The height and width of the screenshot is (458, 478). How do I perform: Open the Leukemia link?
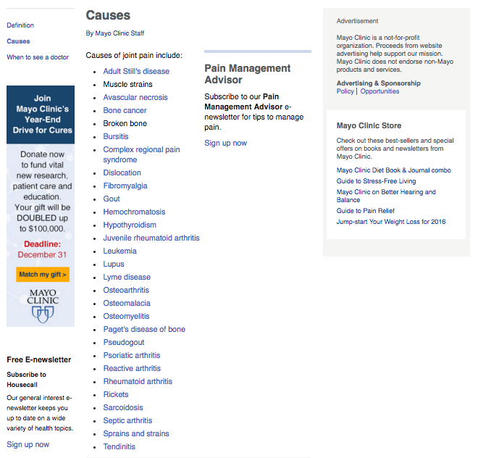119,251
